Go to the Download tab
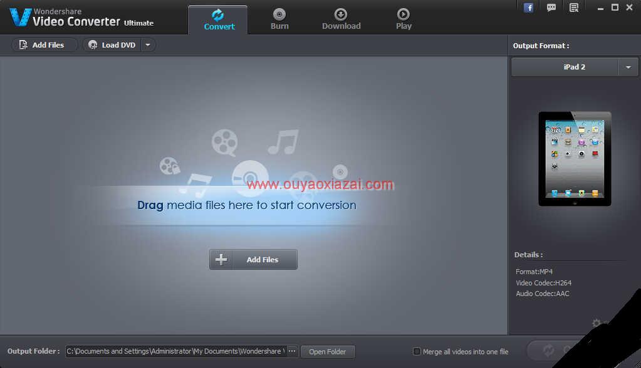 (341, 19)
